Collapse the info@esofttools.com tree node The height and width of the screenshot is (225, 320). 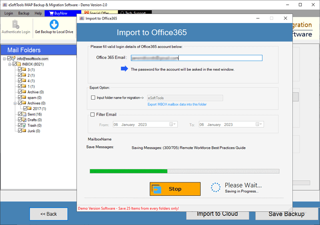[4, 59]
